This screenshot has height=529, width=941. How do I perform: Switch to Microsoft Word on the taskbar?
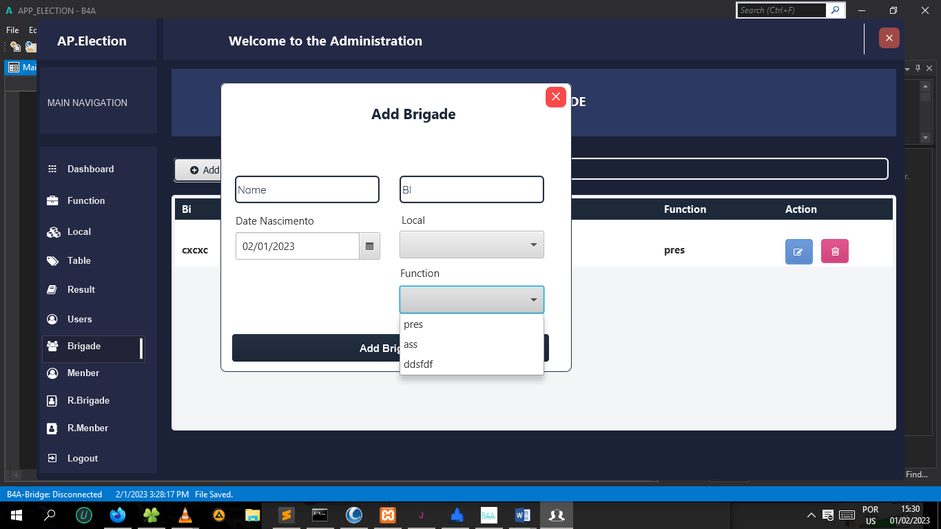pos(522,515)
